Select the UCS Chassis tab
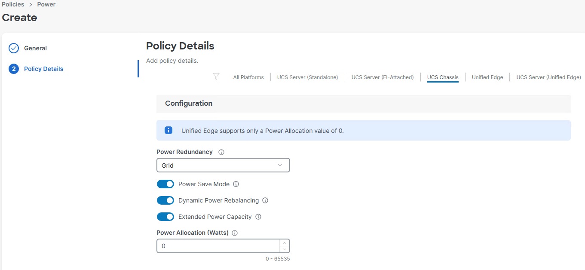 pos(443,77)
